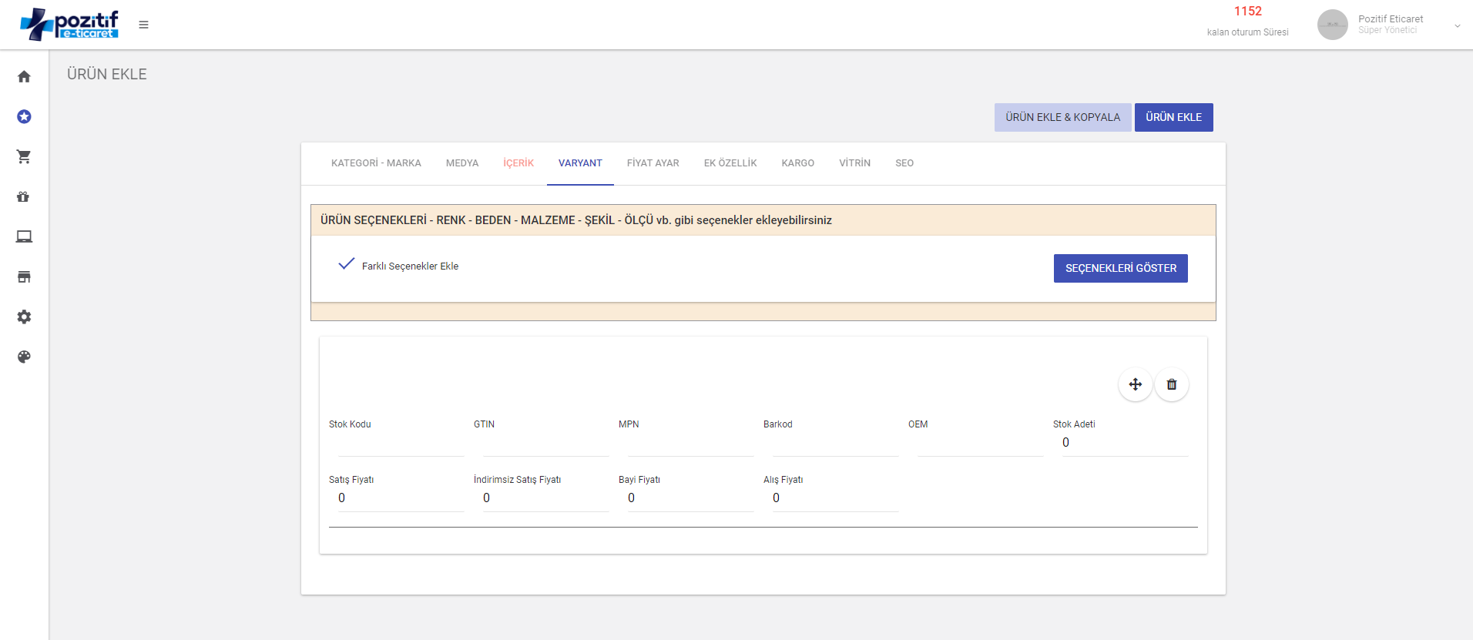The height and width of the screenshot is (640, 1473).
Task: Open the laptop icon in sidebar
Action: [24, 236]
